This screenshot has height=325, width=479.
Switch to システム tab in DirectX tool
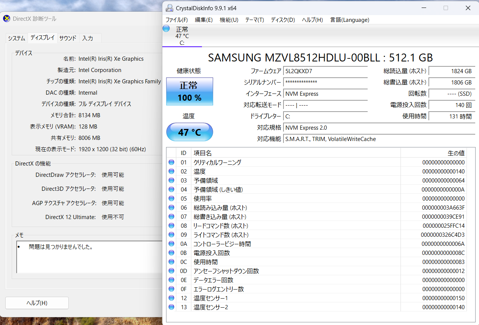point(17,38)
